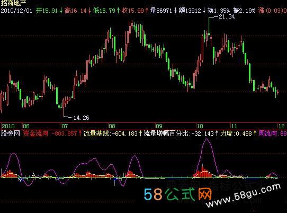Click the 高16.14 high price value
This screenshot has width=287, height=213.
point(76,11)
